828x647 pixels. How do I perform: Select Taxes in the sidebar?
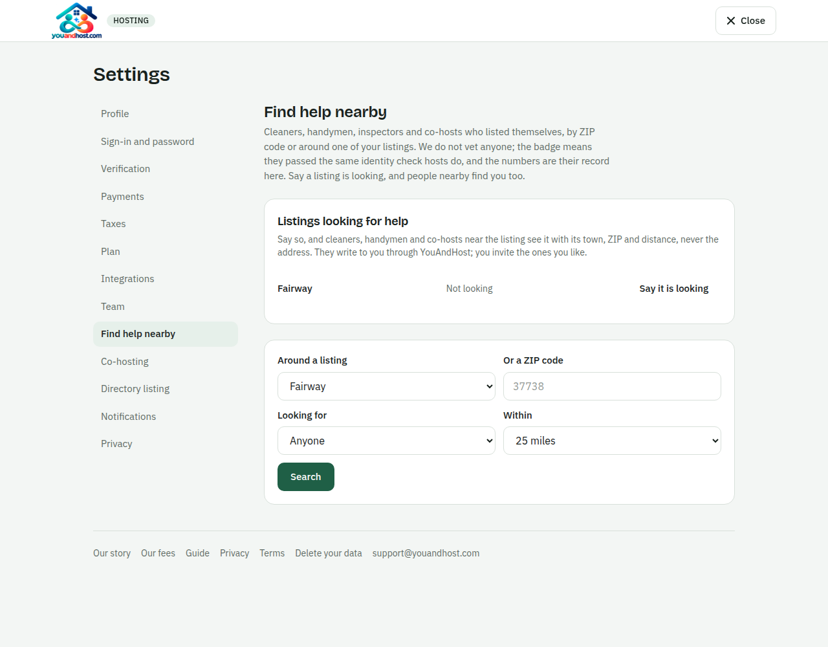166,224
